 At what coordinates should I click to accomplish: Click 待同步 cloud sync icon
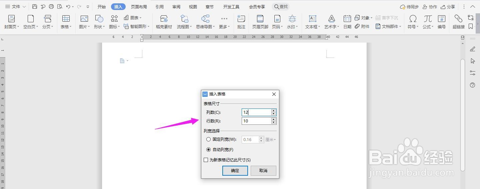(x=409, y=7)
